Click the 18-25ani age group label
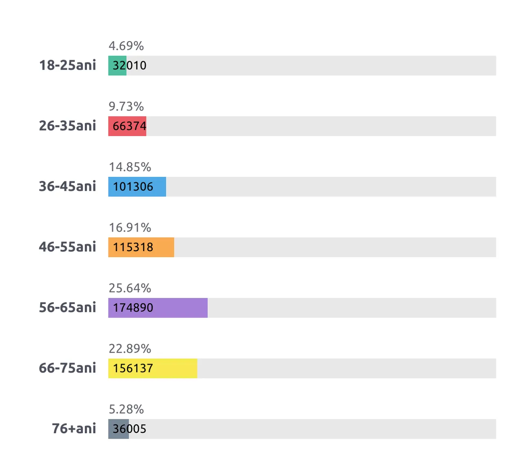The width and height of the screenshot is (522, 474). (68, 65)
